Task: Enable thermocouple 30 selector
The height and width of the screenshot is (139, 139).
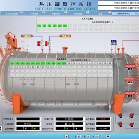Action: click(59, 67)
